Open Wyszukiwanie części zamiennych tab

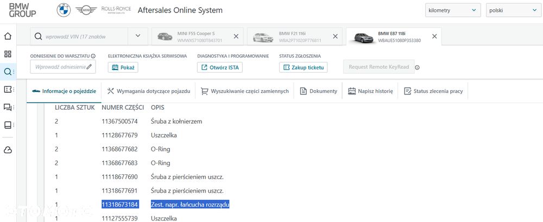[x=245, y=91]
